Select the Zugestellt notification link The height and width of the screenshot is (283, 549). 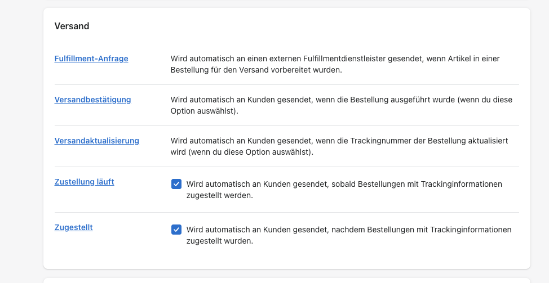pos(73,227)
